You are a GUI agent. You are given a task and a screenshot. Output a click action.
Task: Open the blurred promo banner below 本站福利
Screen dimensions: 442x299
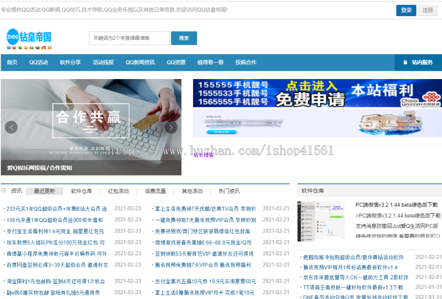click(317, 123)
